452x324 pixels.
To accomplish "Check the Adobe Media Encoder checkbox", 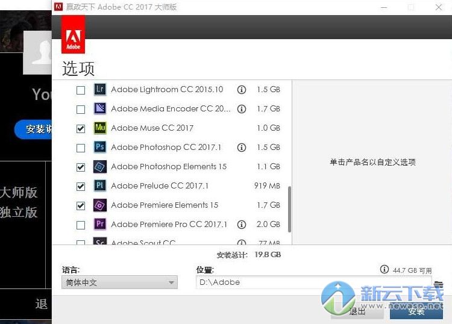I will tap(81, 110).
